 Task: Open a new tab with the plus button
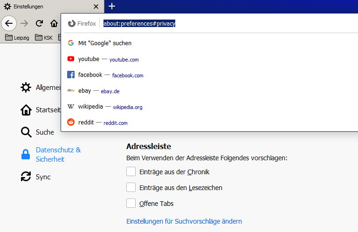pos(112,6)
